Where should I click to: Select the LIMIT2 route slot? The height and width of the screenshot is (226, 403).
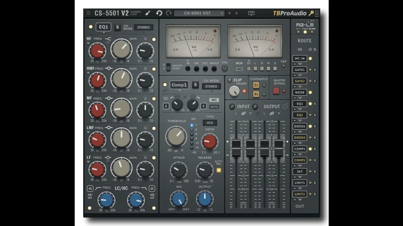pos(300,194)
